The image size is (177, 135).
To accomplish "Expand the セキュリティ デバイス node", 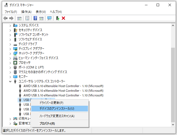I will 10,30.
